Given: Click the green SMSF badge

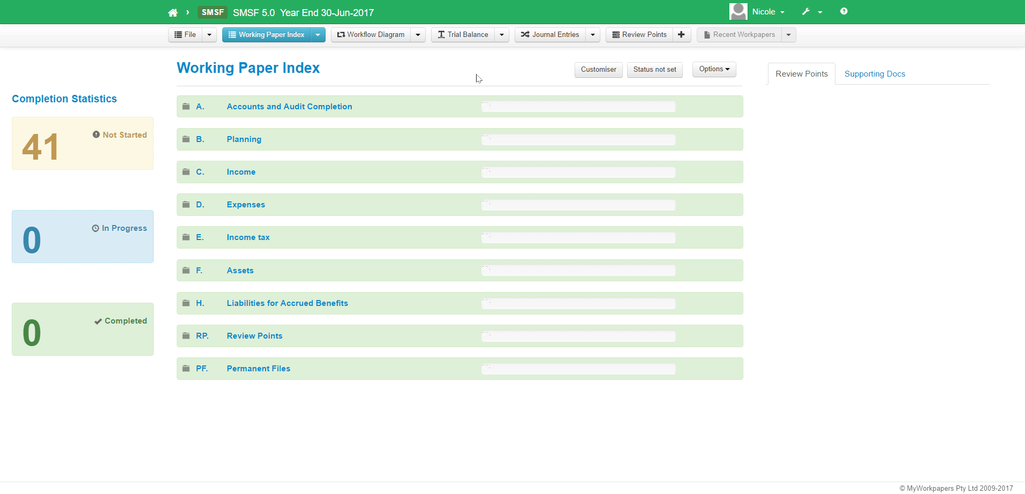Looking at the screenshot, I should click(213, 12).
